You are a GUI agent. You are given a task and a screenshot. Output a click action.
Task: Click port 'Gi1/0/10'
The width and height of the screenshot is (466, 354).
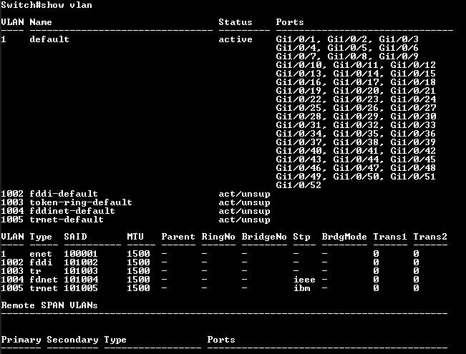(300, 65)
